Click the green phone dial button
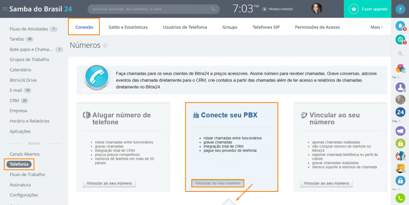The height and width of the screenshot is (205, 409). (x=400, y=198)
